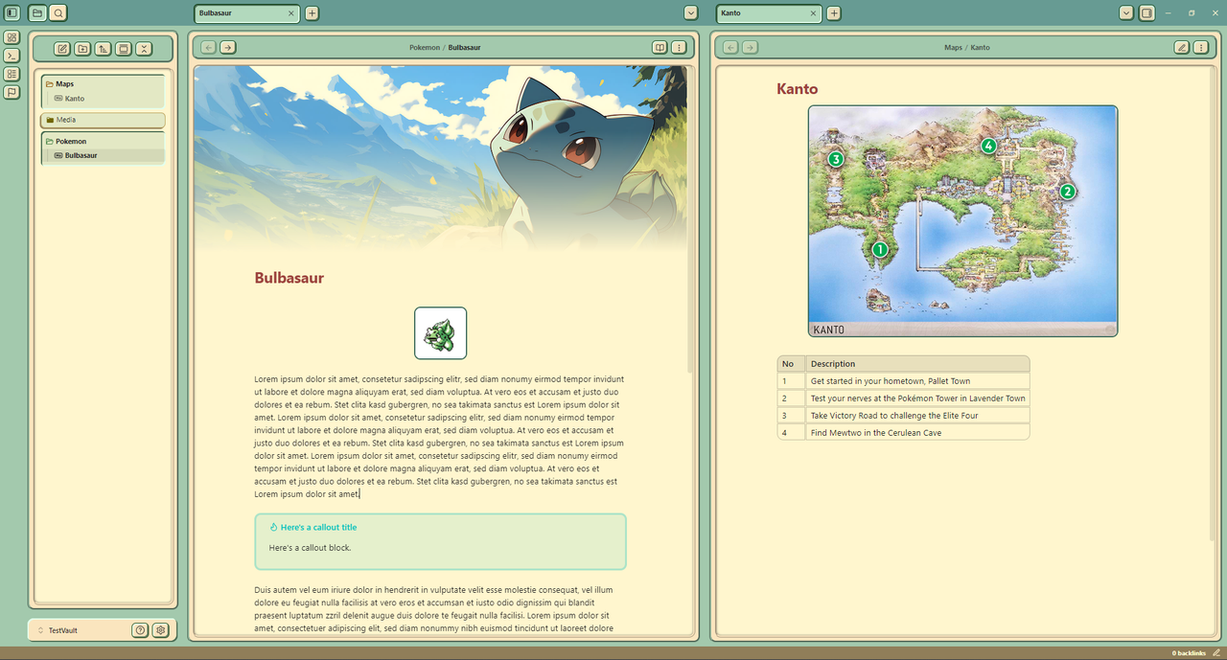Click the small Bulbasaur sprite image
The height and width of the screenshot is (660, 1227).
pos(441,333)
